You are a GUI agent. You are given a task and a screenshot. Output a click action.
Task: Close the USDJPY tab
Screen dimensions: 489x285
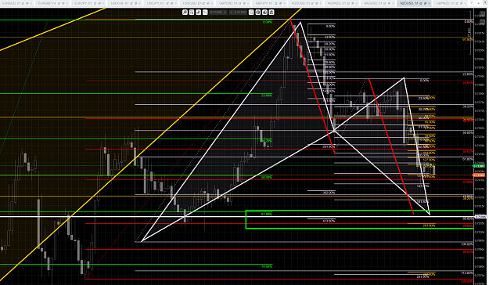(176, 3)
